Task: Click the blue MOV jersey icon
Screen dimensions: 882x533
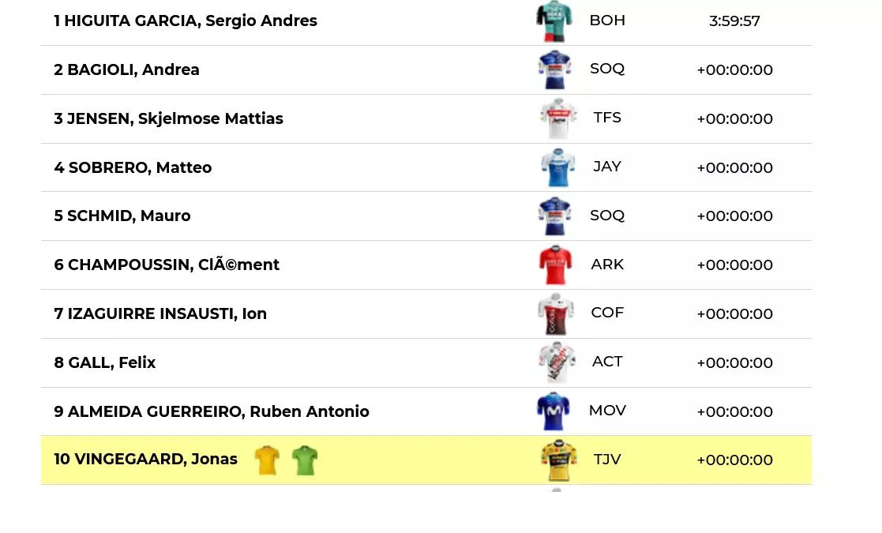Action: pos(553,411)
